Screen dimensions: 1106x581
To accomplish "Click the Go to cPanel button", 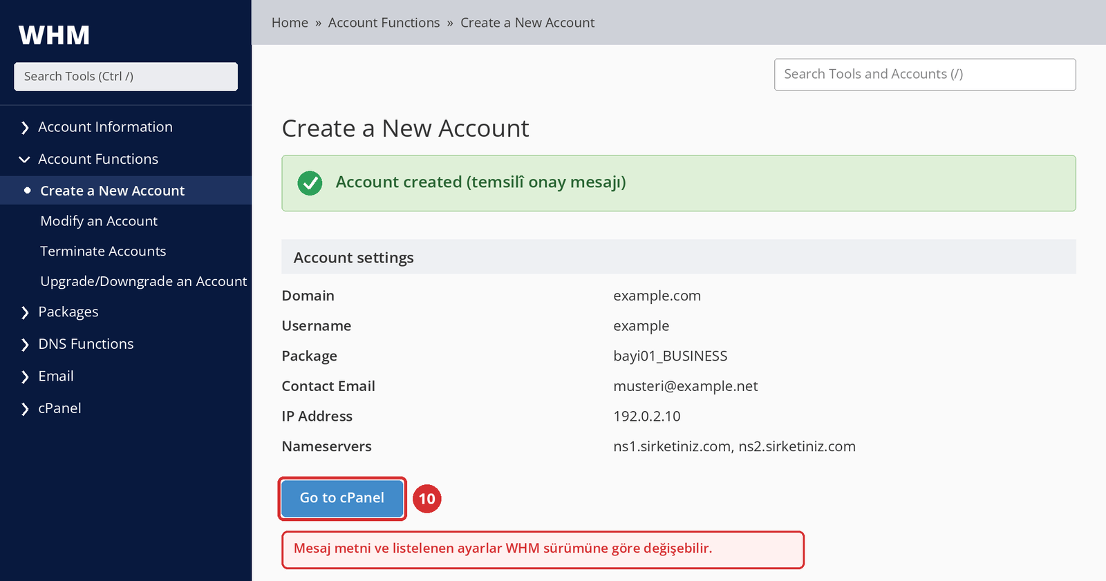I will pos(342,498).
